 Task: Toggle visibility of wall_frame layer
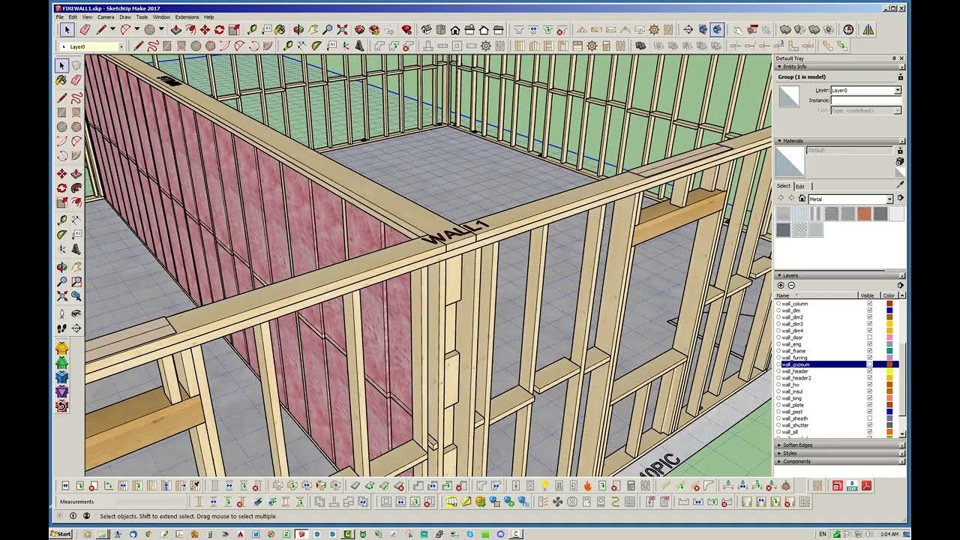pos(869,351)
